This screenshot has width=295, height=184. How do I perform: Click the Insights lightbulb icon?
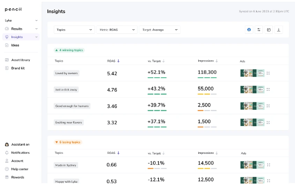[7, 37]
